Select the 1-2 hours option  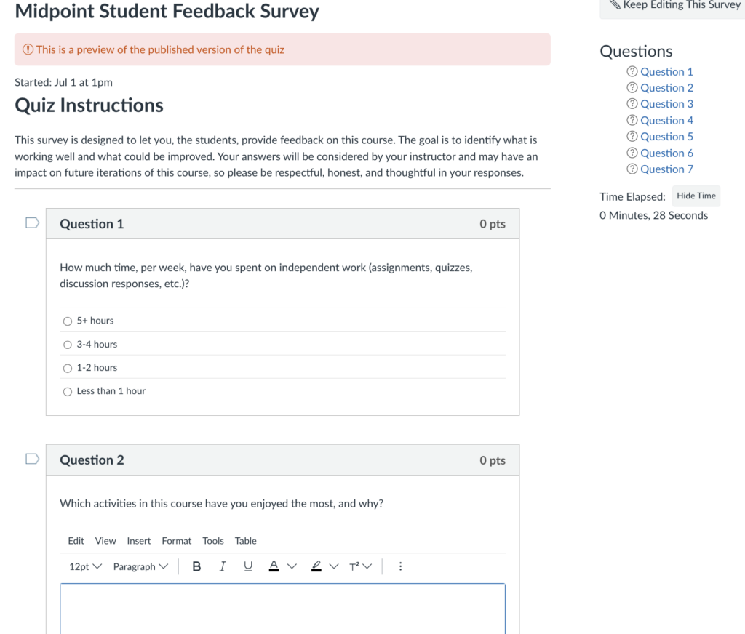point(68,368)
